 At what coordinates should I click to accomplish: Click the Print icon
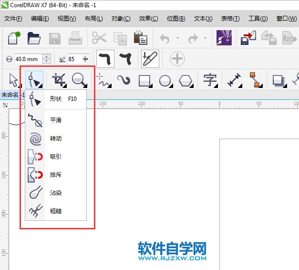(x=75, y=38)
